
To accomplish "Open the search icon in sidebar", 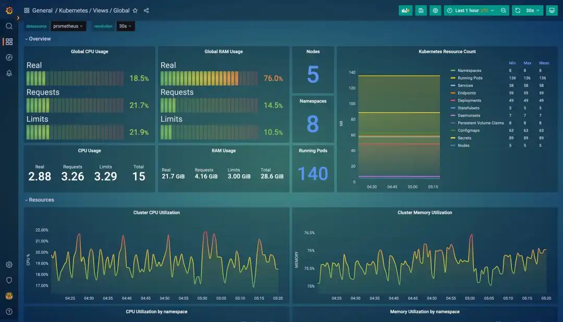I will coord(9,26).
